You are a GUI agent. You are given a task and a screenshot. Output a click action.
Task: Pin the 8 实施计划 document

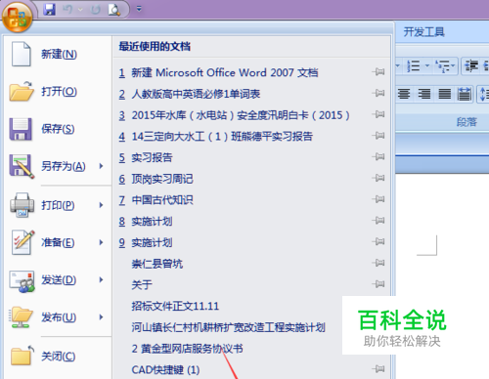378,221
